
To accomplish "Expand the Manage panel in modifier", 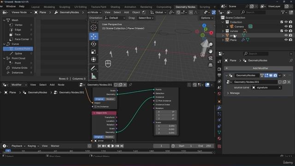I will (x=228, y=93).
